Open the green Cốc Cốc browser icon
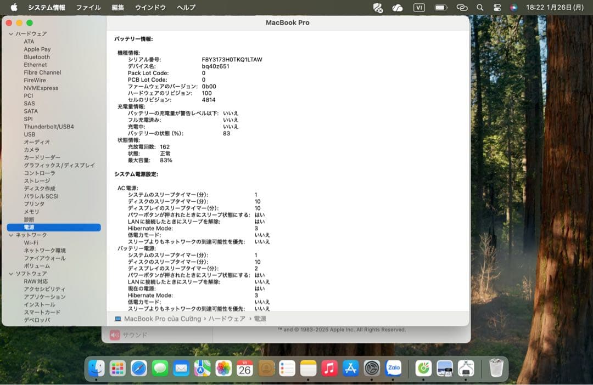This screenshot has width=593, height=385. pos(423,368)
